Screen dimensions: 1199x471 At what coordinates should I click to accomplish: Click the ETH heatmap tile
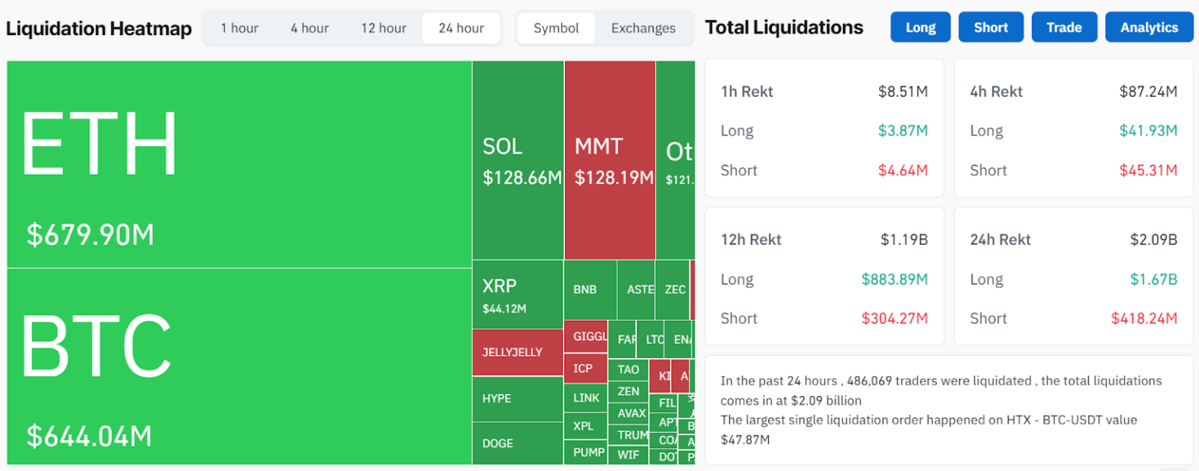click(x=239, y=164)
